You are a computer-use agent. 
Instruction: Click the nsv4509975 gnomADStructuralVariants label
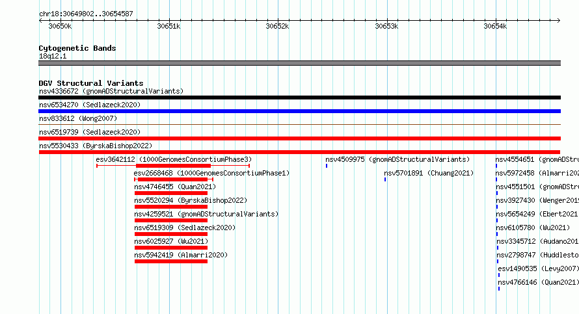pyautogui.click(x=397, y=159)
